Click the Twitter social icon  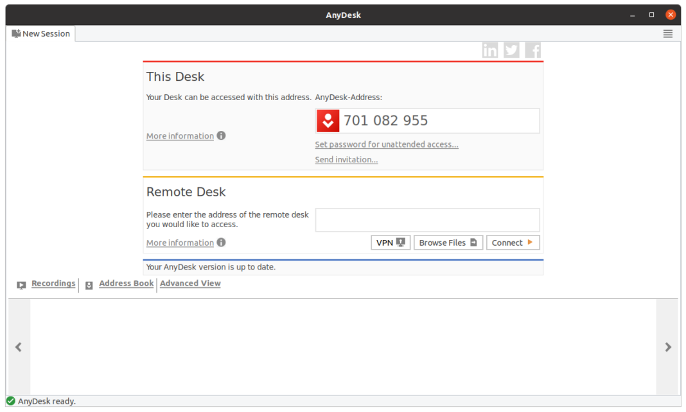511,49
